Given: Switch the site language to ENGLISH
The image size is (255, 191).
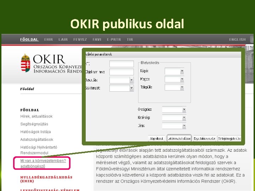Looking at the screenshot, I should (237, 40).
